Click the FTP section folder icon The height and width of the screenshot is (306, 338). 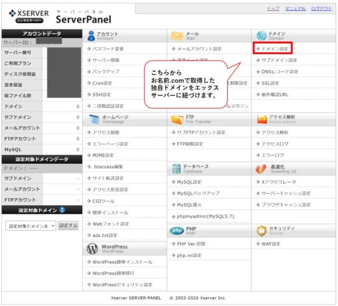point(177,119)
